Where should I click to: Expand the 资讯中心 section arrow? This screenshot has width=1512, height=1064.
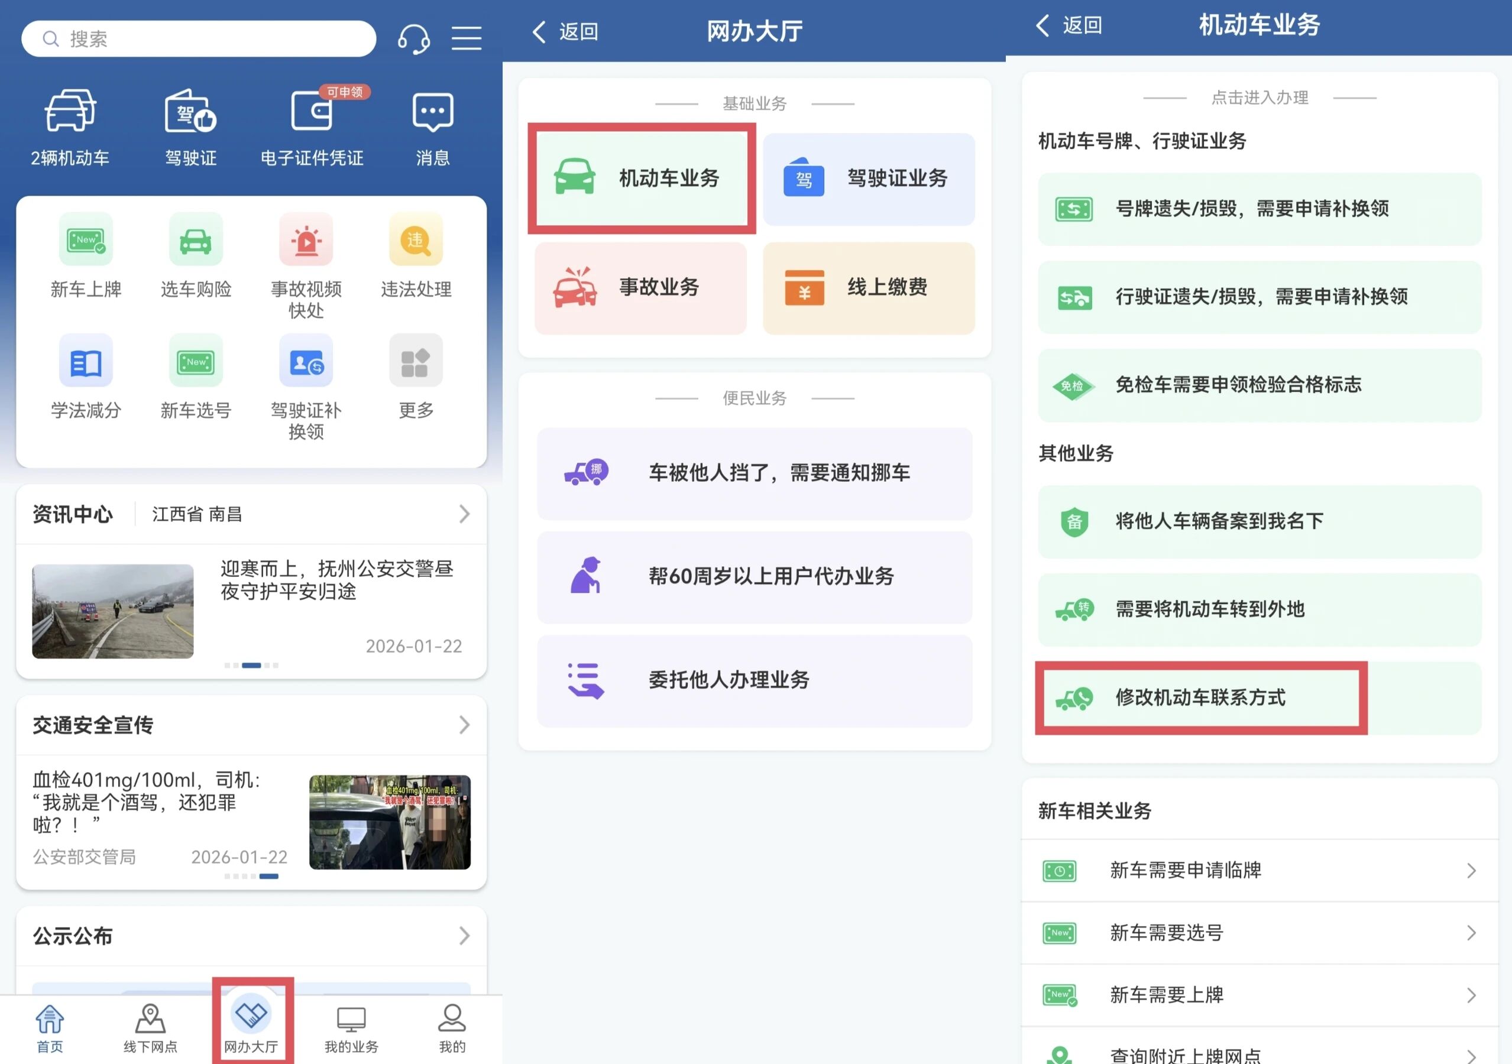point(464,514)
